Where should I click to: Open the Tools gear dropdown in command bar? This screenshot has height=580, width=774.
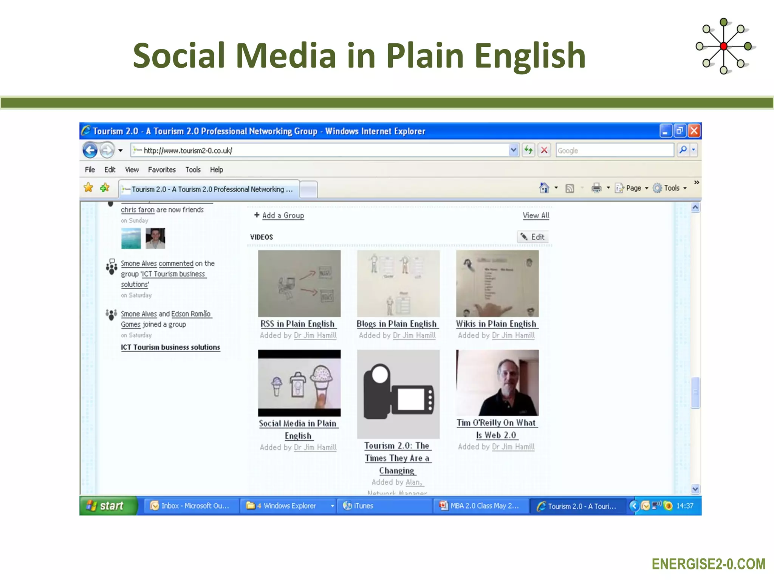tap(670, 188)
